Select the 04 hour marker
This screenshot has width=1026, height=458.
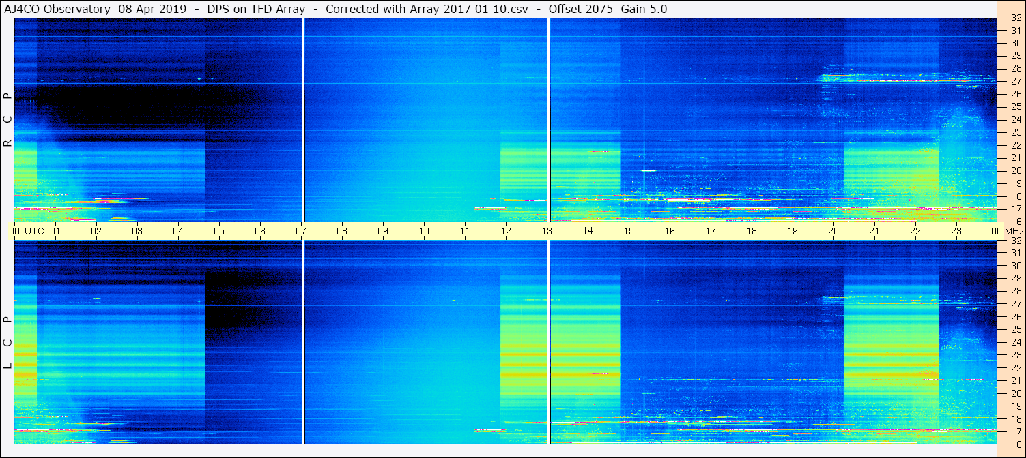pyautogui.click(x=178, y=231)
